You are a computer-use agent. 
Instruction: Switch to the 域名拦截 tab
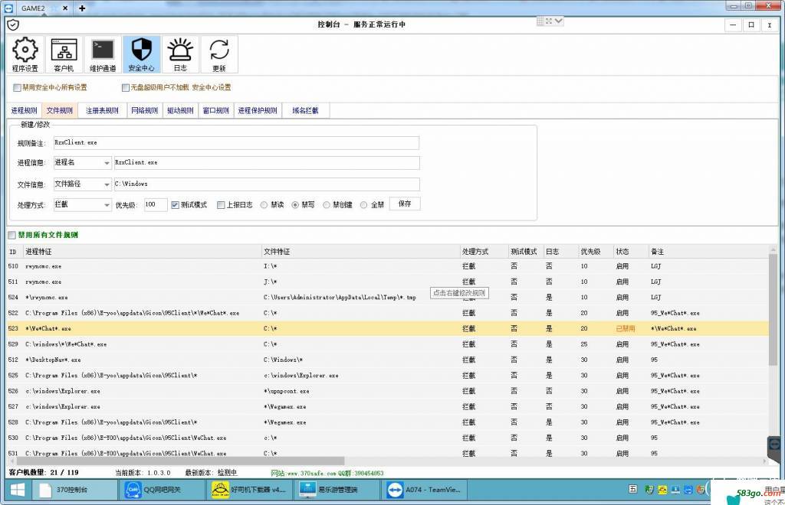click(x=306, y=111)
